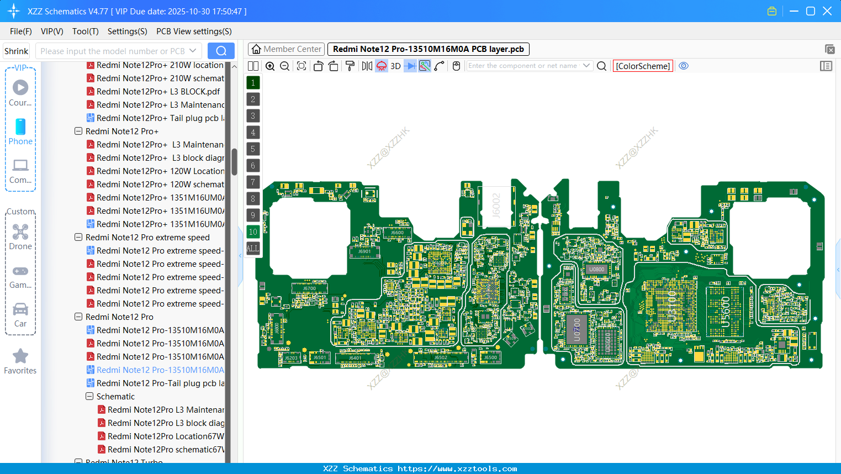Select PCB layer 5 in the layer list

[253, 149]
